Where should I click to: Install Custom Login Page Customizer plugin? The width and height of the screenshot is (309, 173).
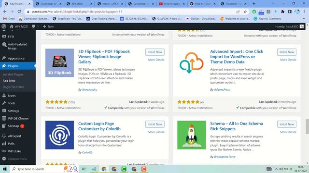coord(154,124)
